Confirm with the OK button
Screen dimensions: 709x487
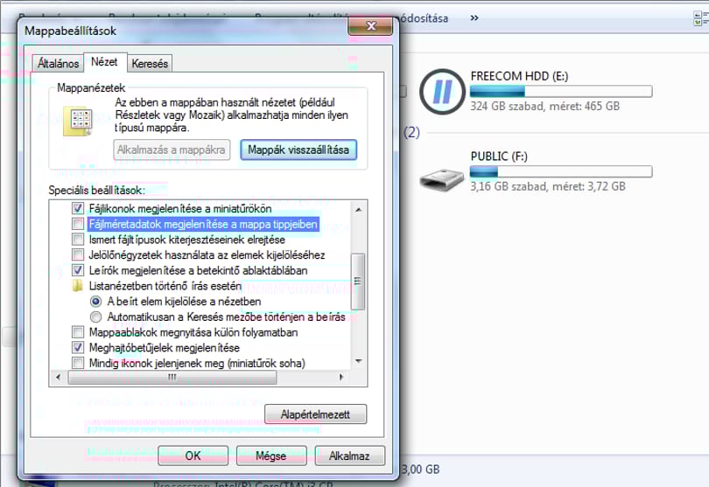tap(193, 456)
